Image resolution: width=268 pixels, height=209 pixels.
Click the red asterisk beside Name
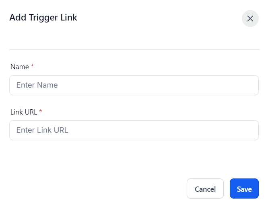(x=32, y=66)
